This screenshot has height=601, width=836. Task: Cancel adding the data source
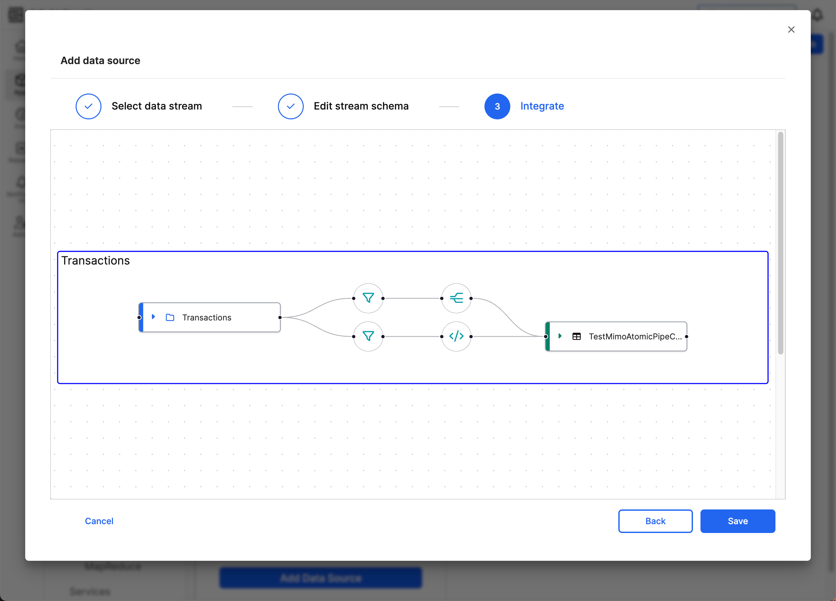(x=99, y=521)
